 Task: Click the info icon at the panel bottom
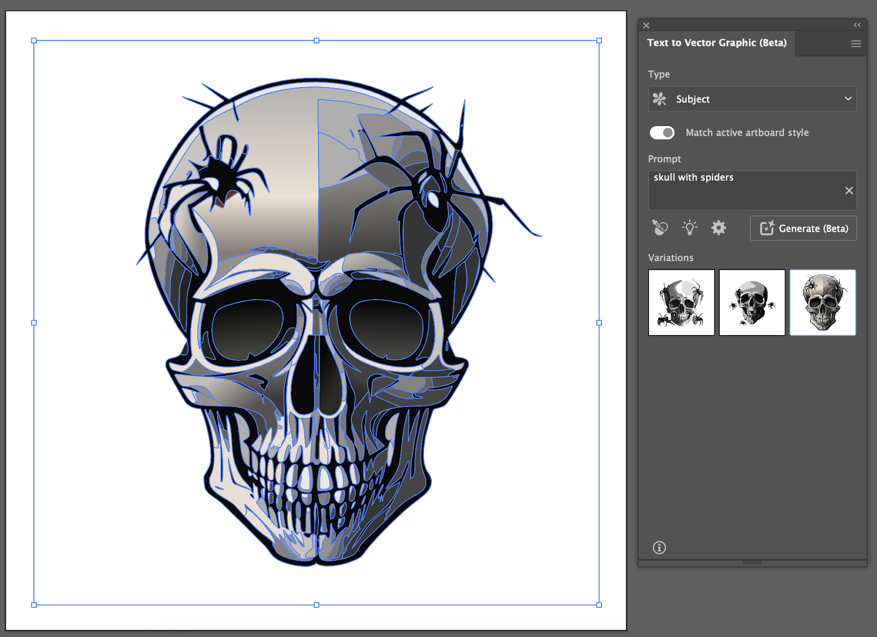[659, 548]
